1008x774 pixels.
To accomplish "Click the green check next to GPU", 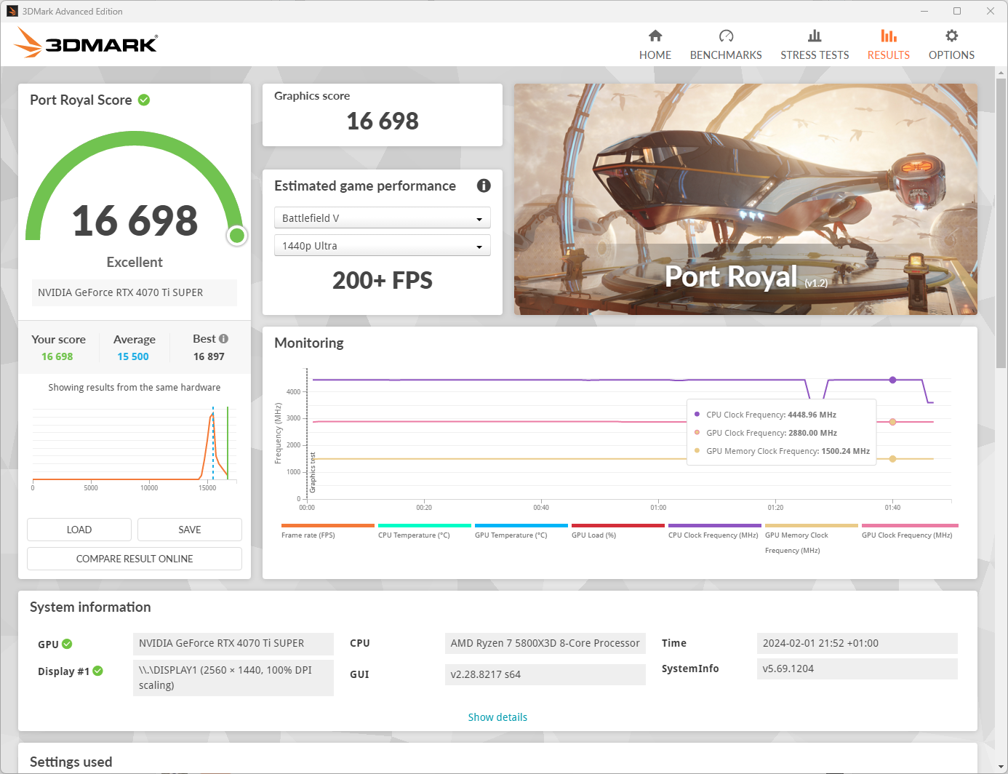I will (x=67, y=644).
